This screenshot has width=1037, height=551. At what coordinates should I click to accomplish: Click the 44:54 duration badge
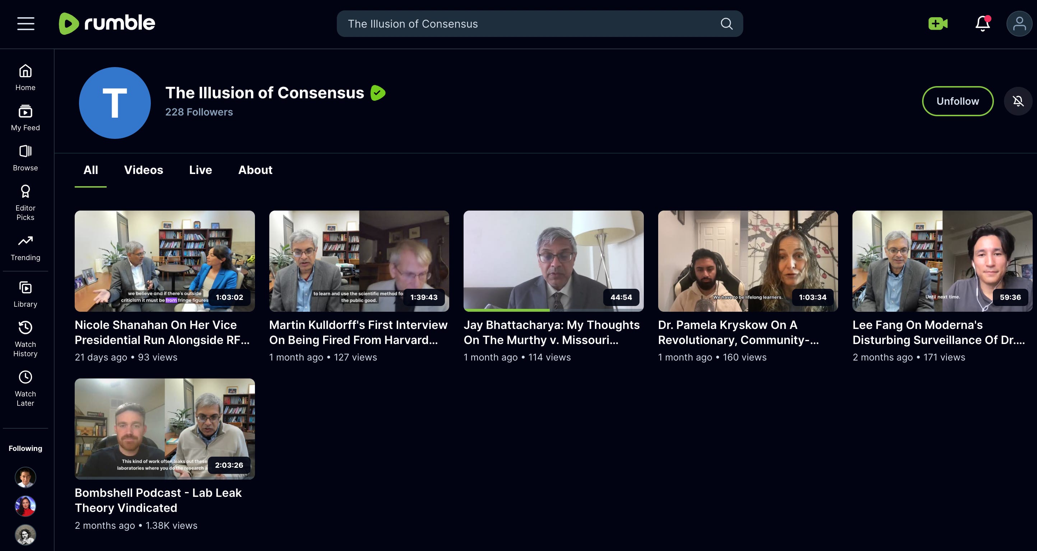621,297
